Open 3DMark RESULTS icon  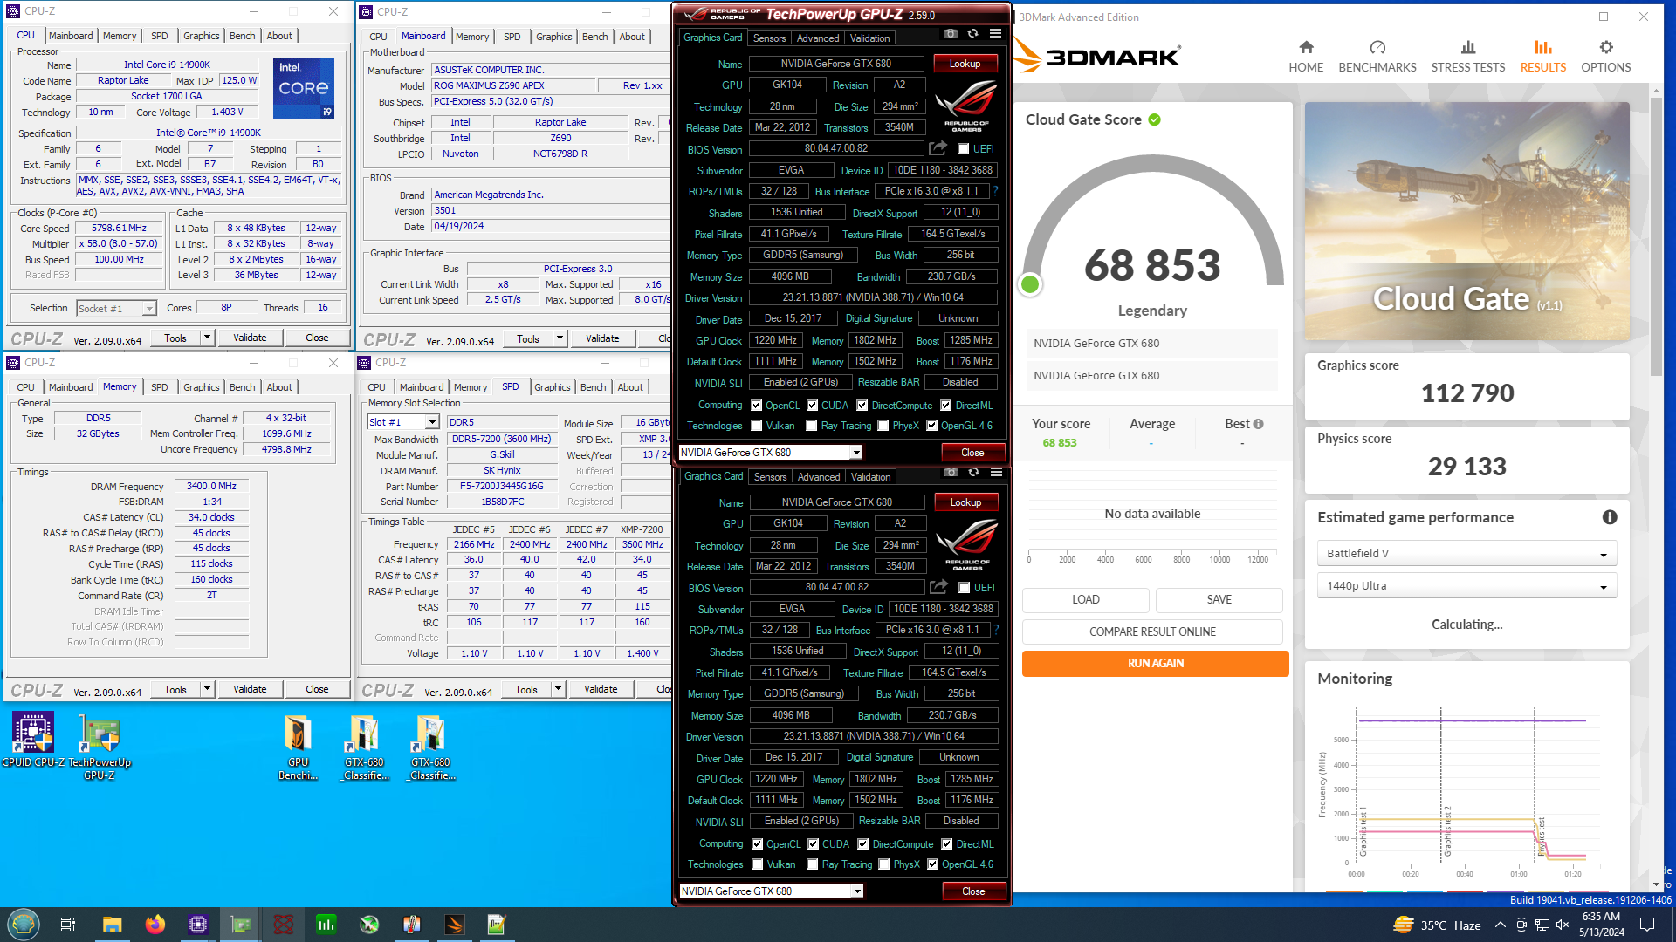click(1543, 47)
